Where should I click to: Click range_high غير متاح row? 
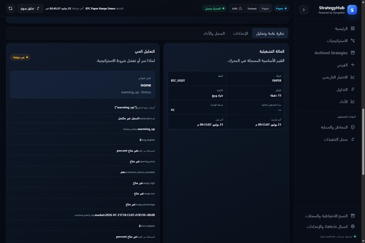point(82,183)
